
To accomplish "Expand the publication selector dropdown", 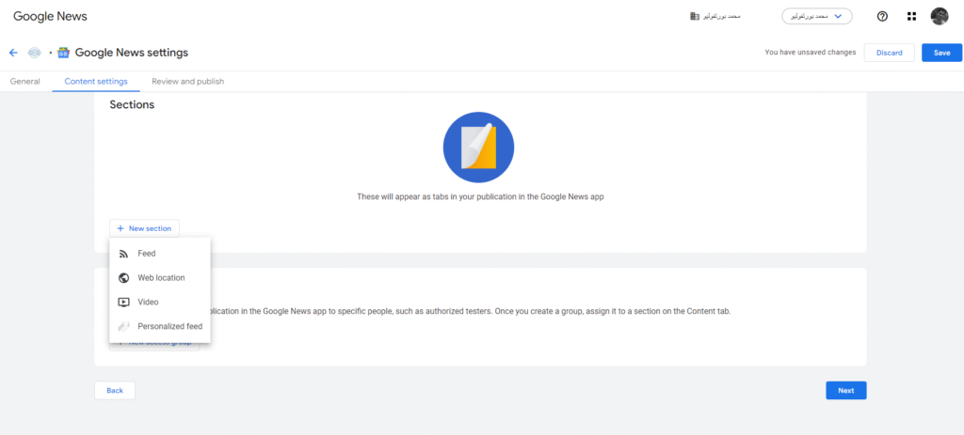I will pos(816,16).
